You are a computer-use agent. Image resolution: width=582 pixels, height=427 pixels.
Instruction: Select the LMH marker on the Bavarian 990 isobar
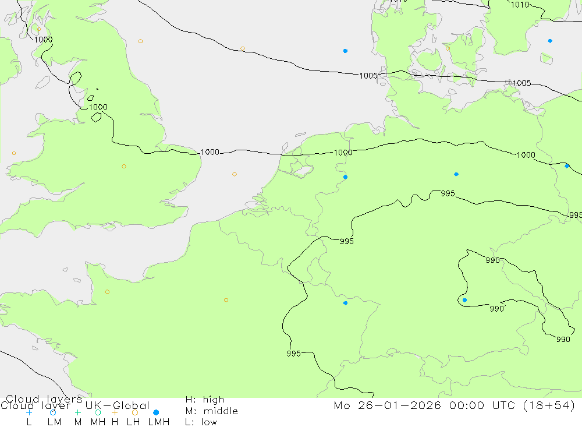[464, 300]
